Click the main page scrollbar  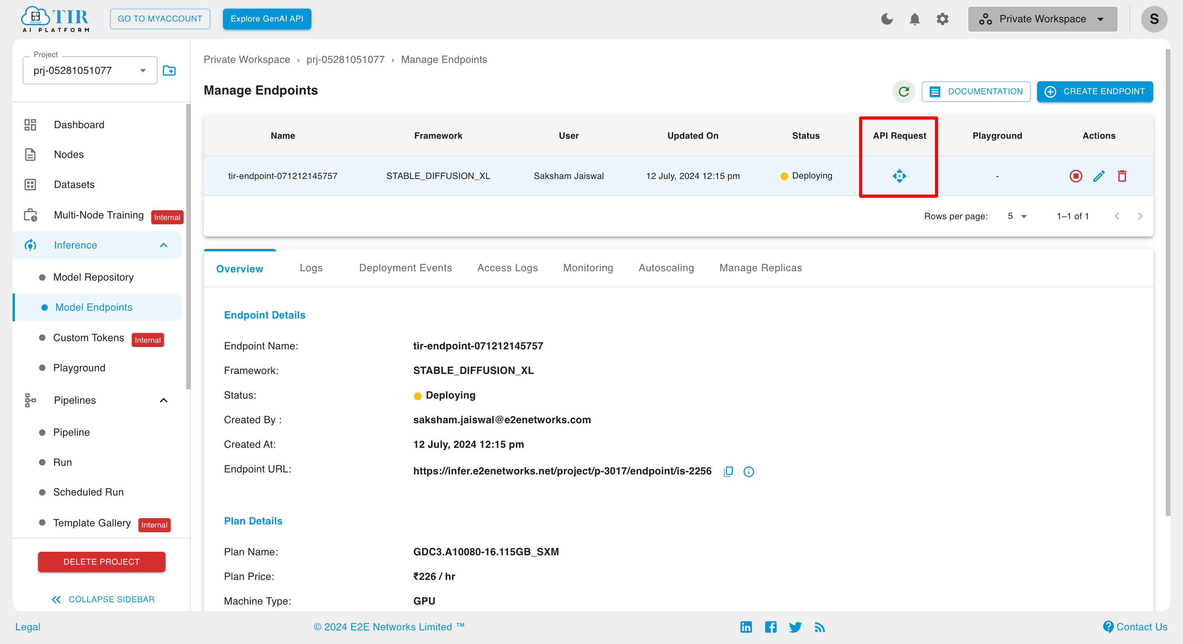coord(1168,282)
